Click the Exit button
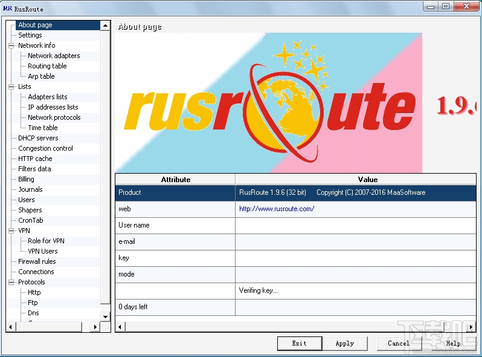 pyautogui.click(x=300, y=344)
